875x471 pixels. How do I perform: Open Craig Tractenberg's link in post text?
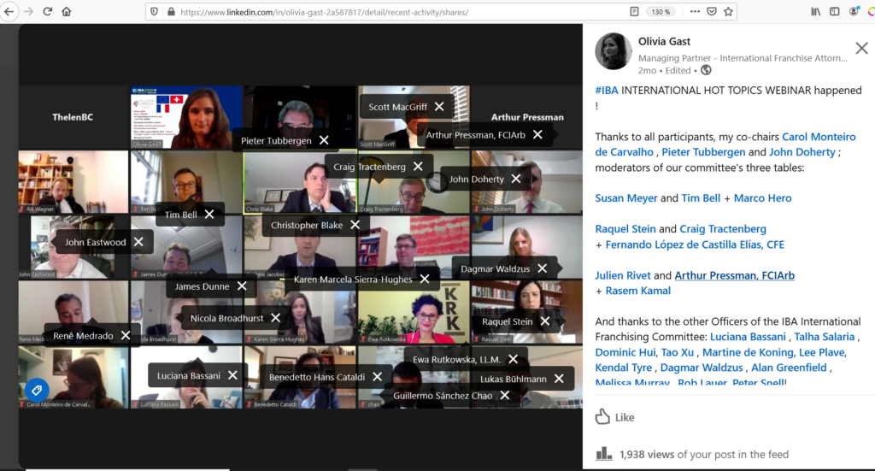coord(723,229)
